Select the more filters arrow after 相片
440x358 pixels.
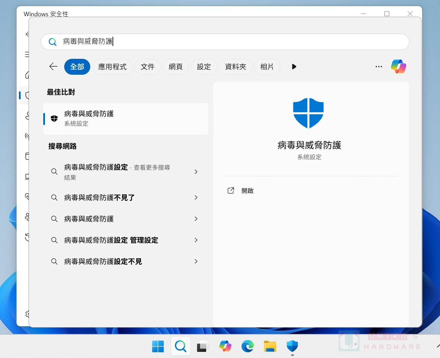tap(294, 67)
